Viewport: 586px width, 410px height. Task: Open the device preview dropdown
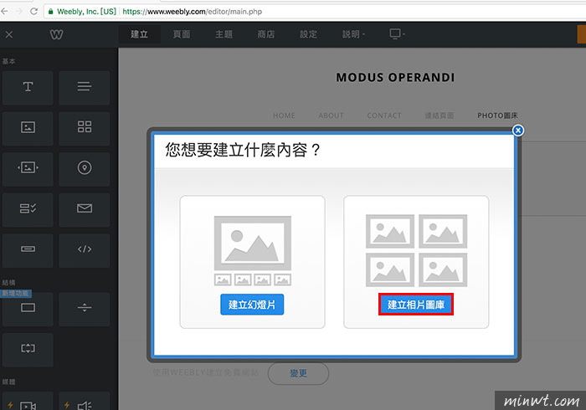[x=397, y=34]
